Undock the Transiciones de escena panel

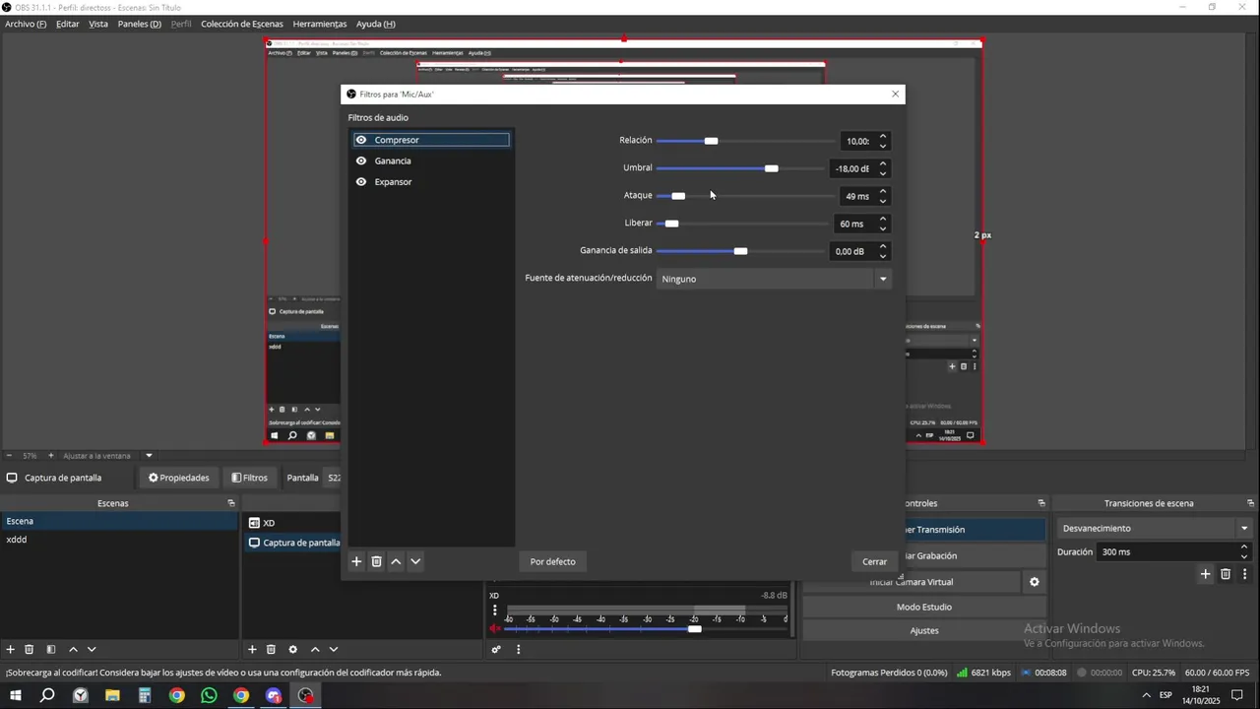(x=1251, y=503)
